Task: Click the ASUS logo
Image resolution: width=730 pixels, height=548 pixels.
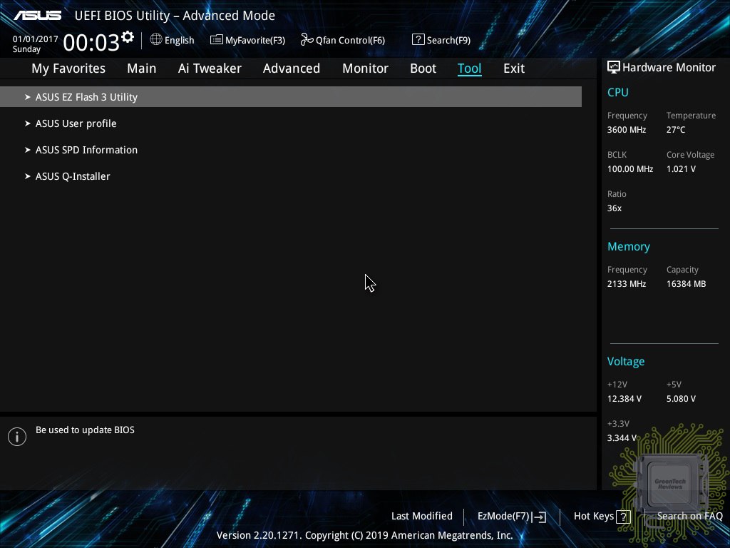Action: [x=37, y=16]
